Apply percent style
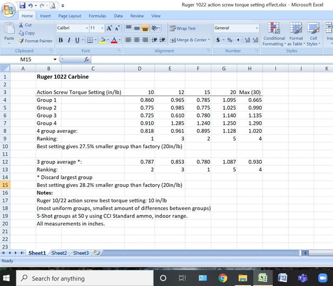Screen dimensions: 333x286 point(230,40)
